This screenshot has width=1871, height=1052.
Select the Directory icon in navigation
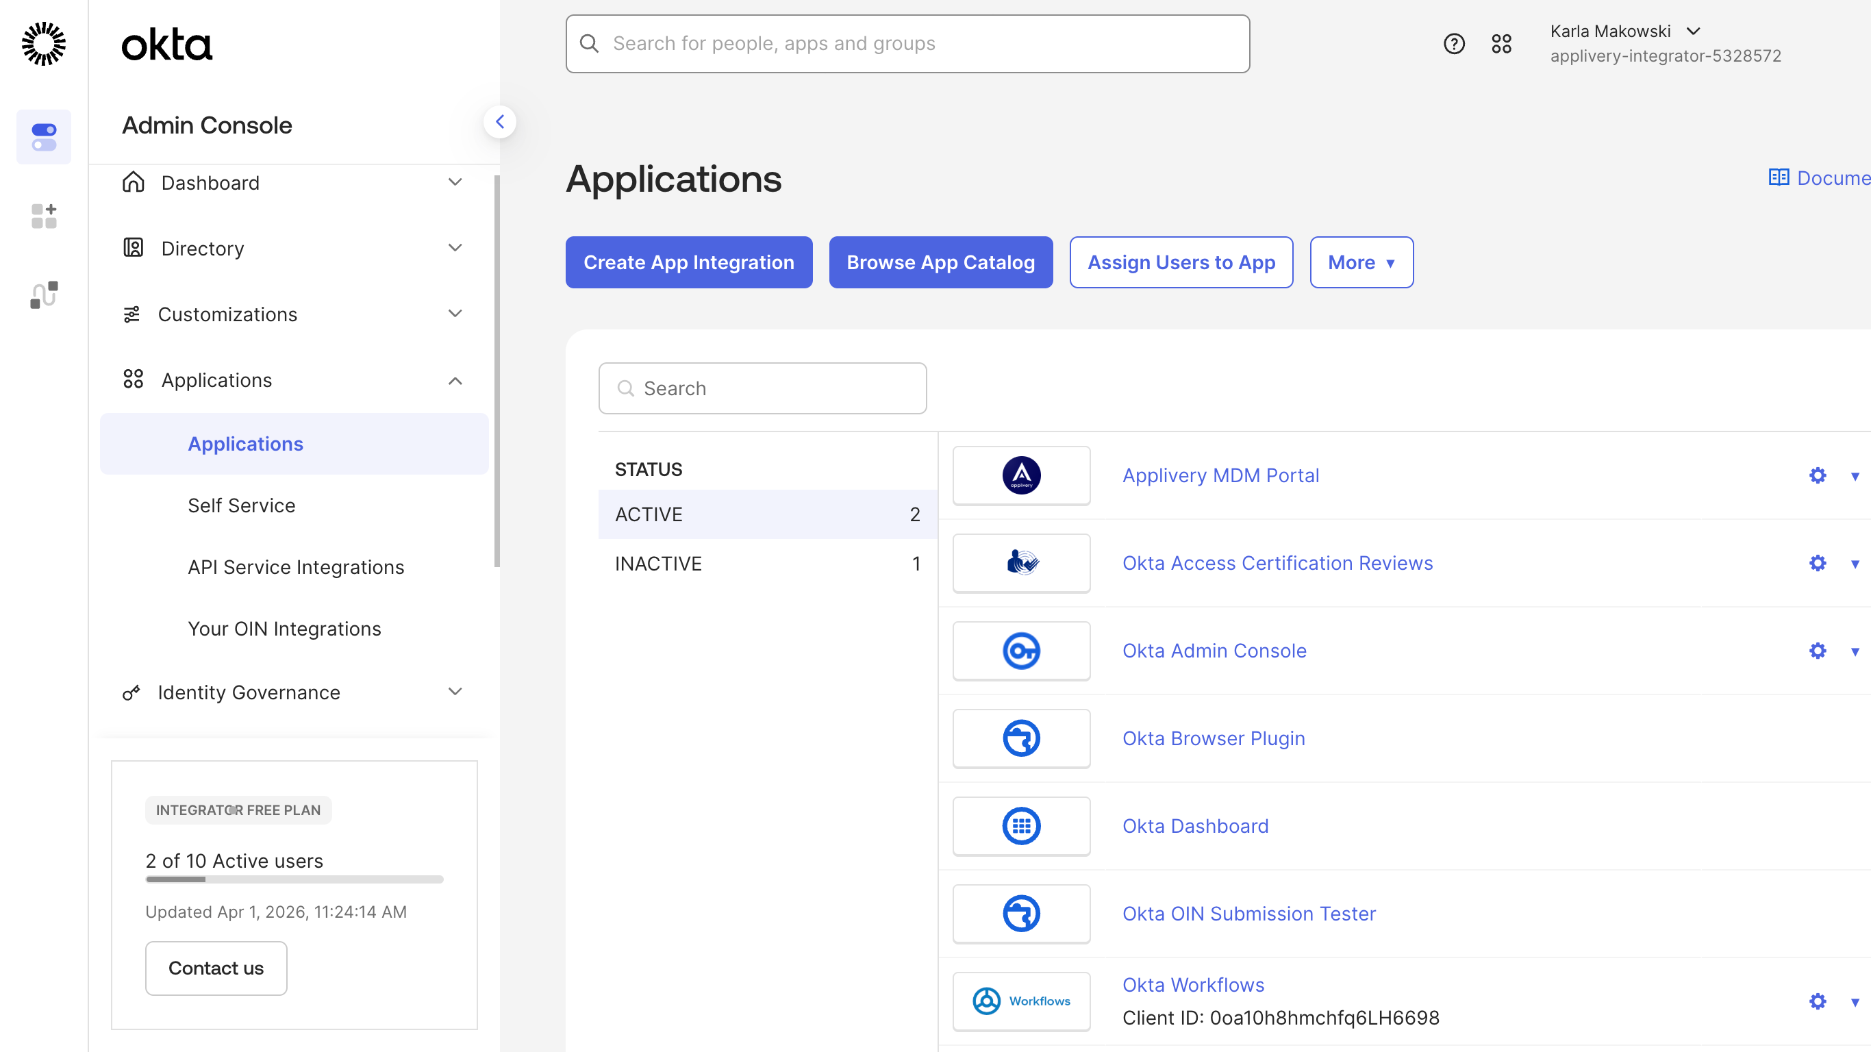tap(132, 248)
